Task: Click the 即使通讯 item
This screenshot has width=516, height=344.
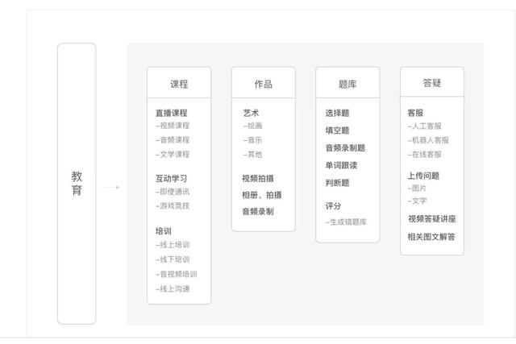Action: (x=173, y=192)
